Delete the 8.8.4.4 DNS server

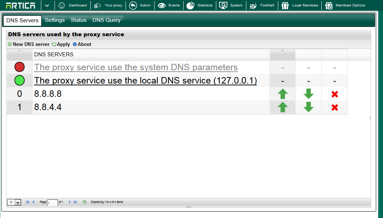coord(335,107)
